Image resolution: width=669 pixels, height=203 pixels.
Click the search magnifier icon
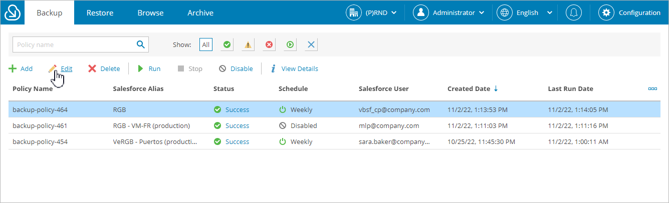(x=140, y=44)
